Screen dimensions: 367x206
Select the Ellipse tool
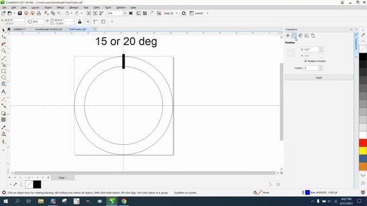[x=3, y=77]
